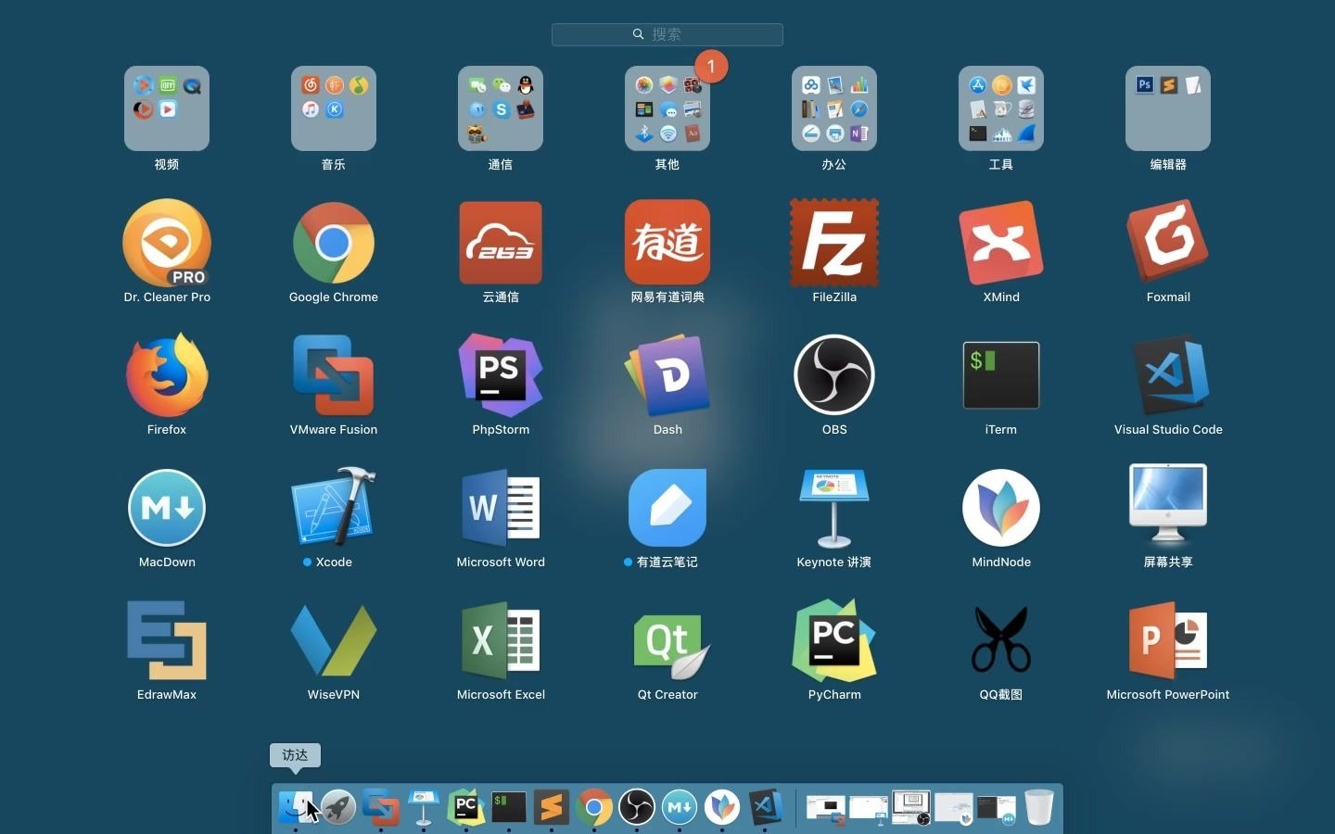Open the 工具 folder
This screenshot has height=834, width=1335.
[x=1001, y=108]
